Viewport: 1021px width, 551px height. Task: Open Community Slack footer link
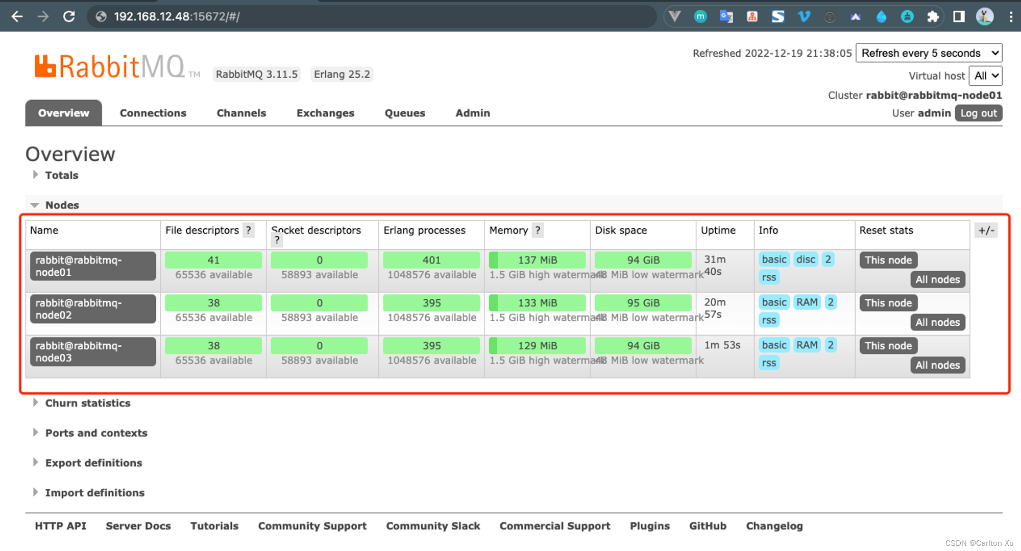[433, 526]
